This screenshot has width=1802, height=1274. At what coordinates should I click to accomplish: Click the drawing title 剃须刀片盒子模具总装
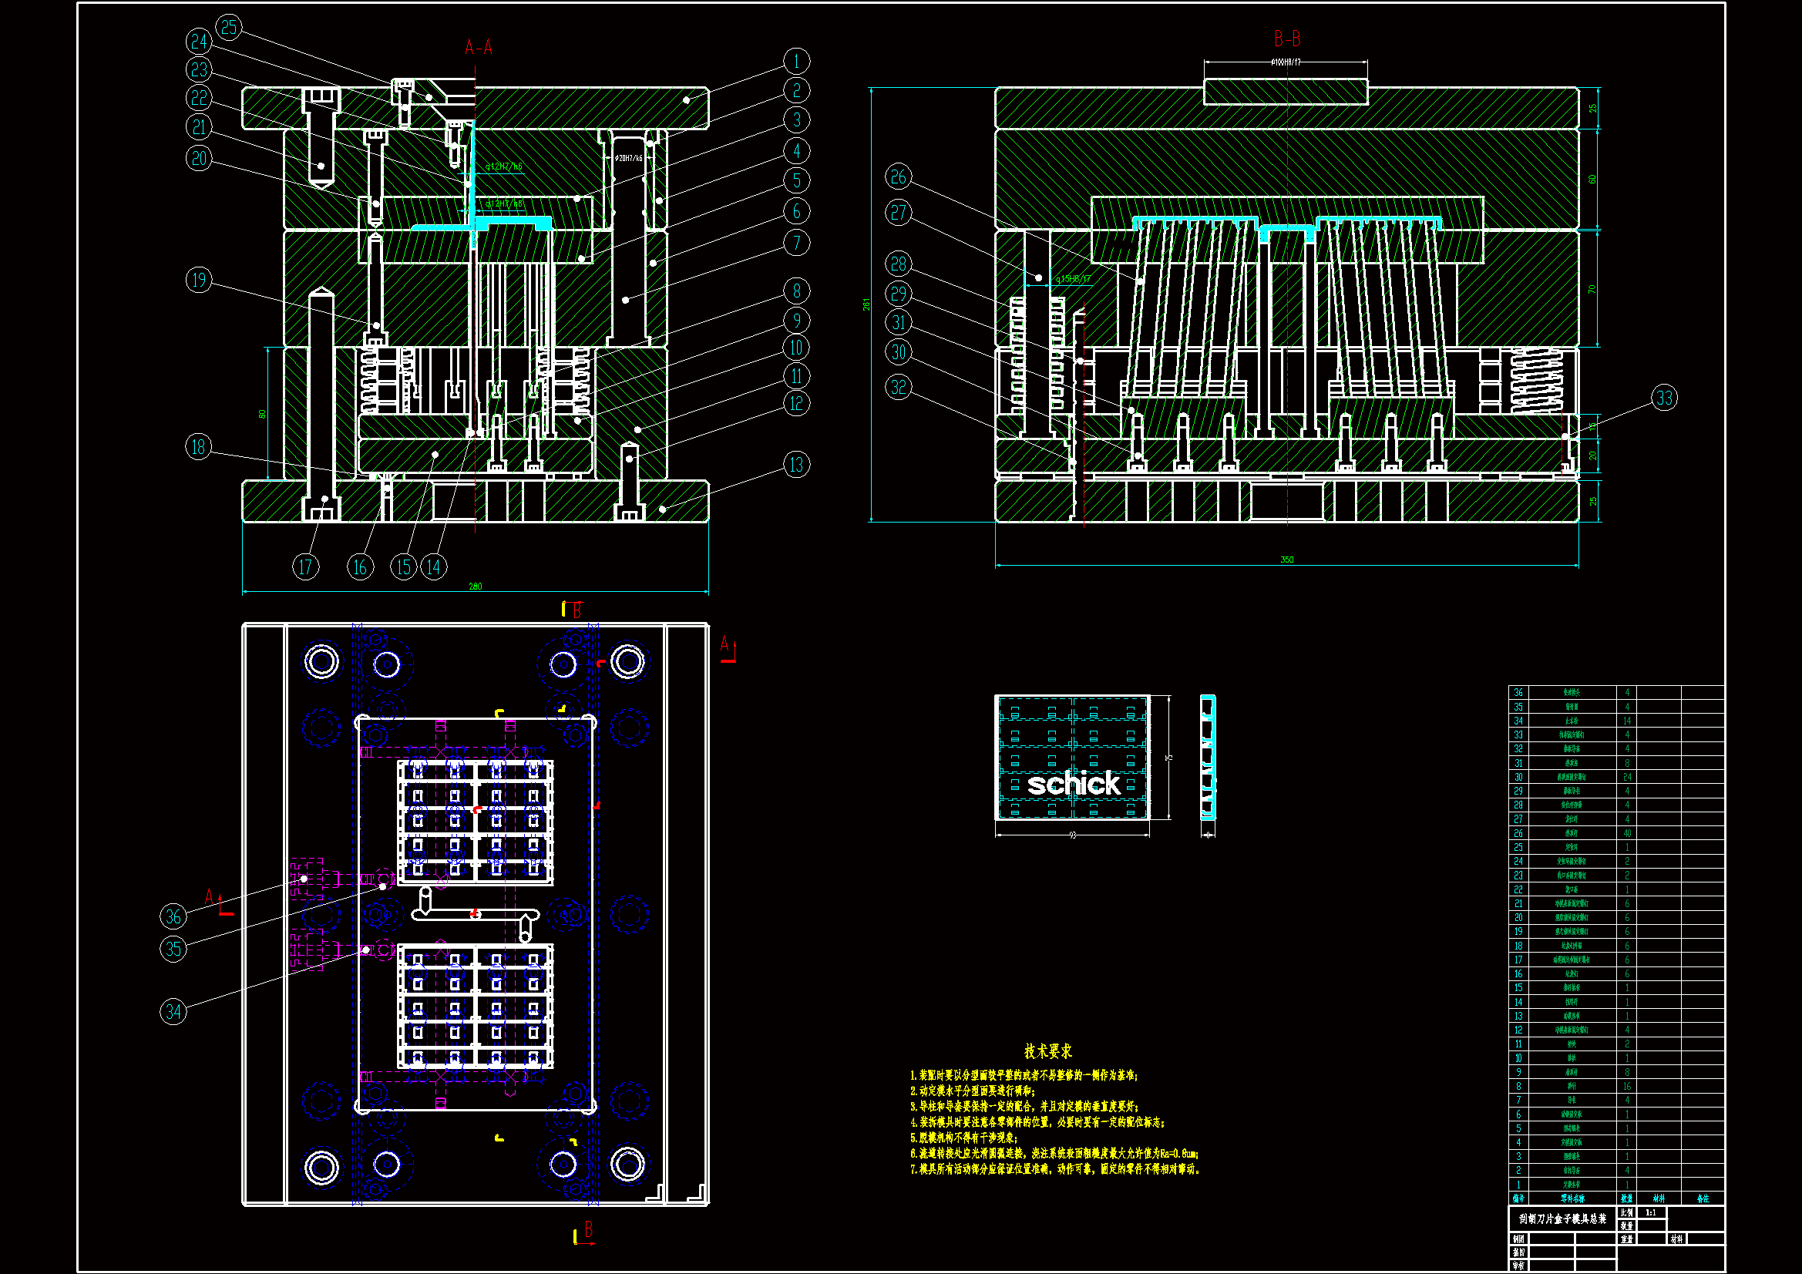pyautogui.click(x=1562, y=1219)
